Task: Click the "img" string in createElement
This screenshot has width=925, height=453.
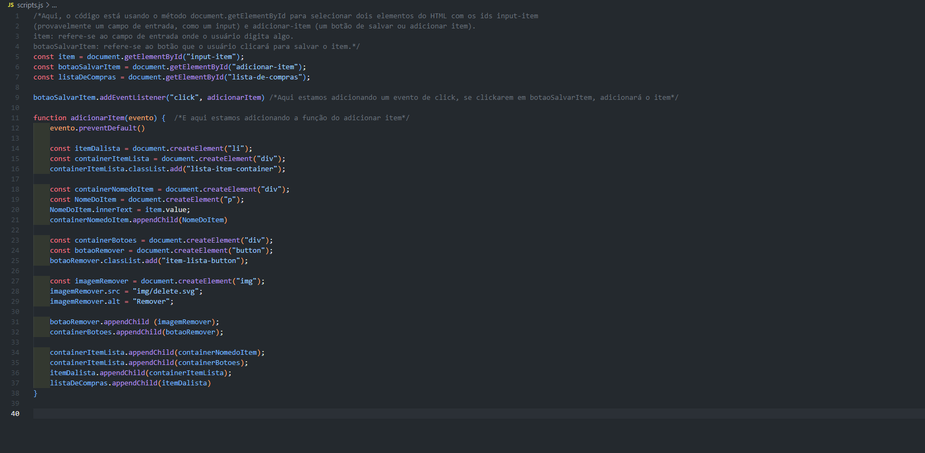Action: pos(246,281)
